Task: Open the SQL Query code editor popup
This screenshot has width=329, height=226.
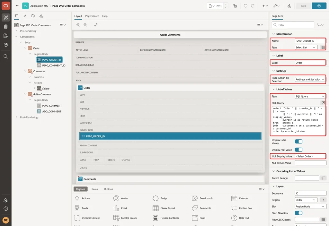Action: (x=323, y=103)
